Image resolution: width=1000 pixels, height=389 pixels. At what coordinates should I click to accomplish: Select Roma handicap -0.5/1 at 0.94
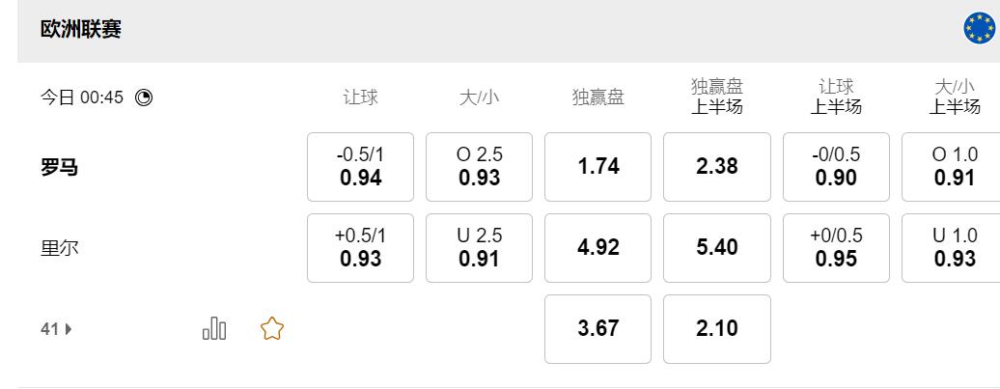point(360,167)
